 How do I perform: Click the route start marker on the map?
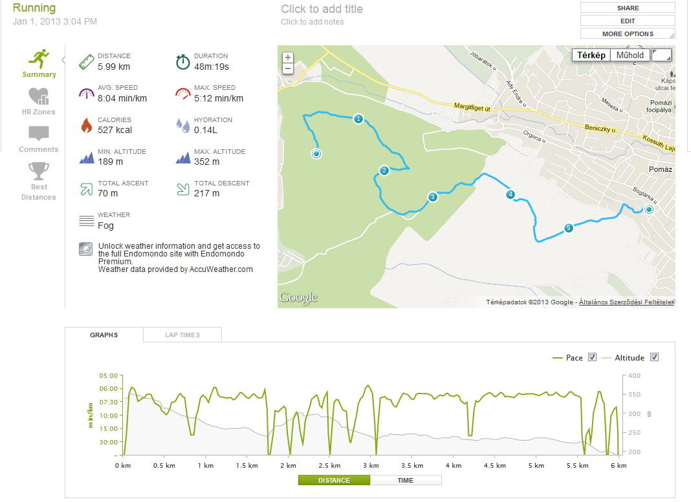point(316,154)
